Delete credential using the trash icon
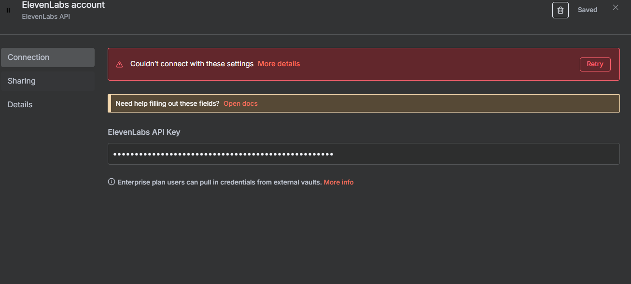 (x=560, y=10)
